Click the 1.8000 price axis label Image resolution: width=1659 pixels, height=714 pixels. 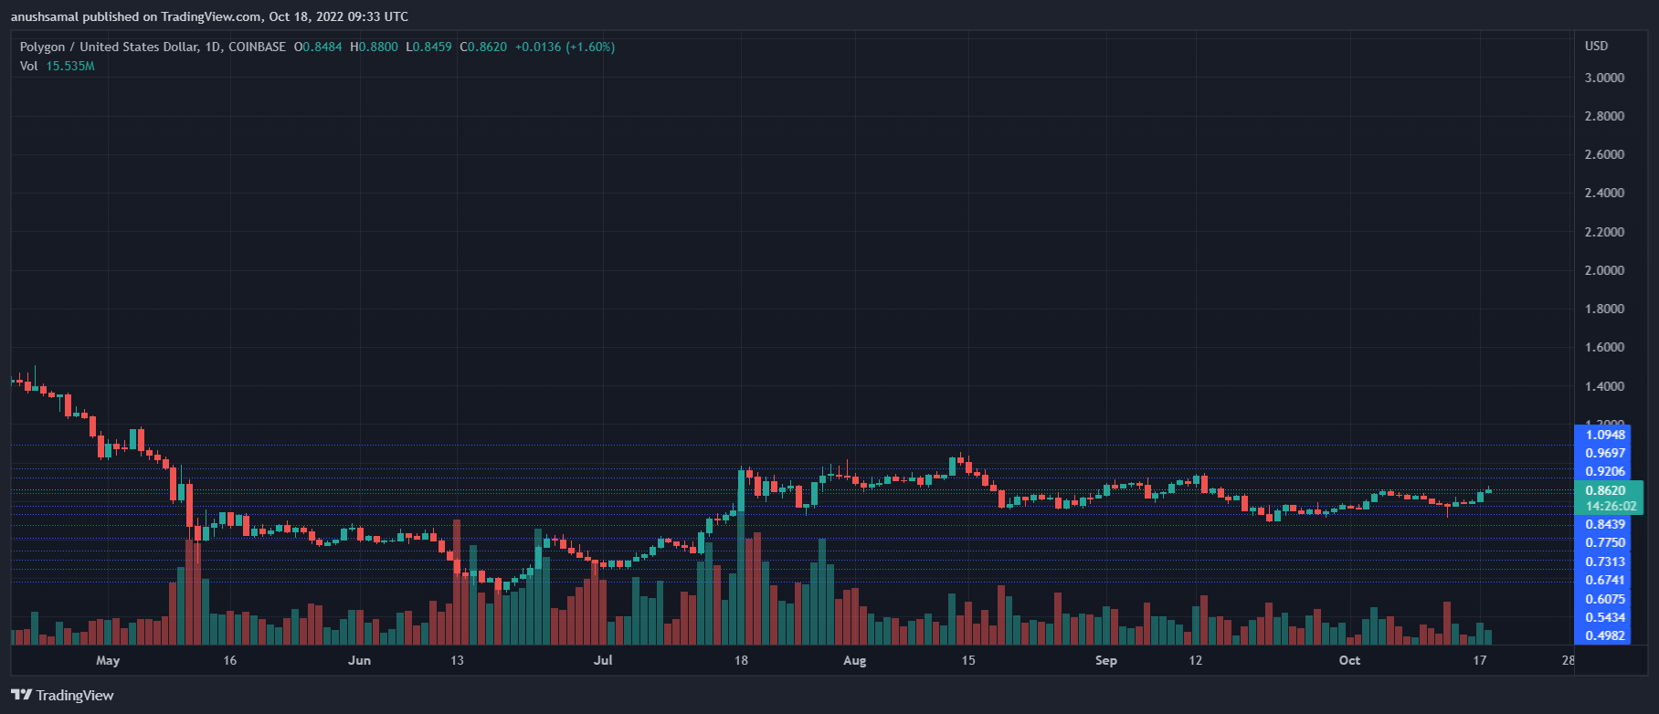pos(1604,309)
